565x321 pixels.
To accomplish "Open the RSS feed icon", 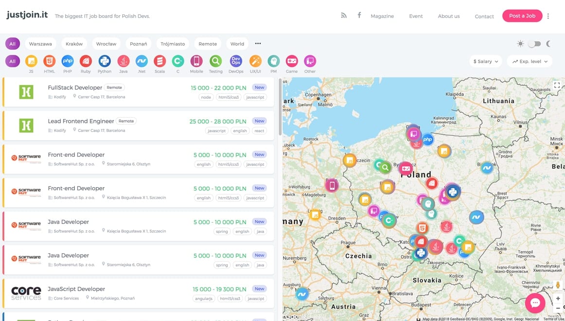I will (344, 16).
